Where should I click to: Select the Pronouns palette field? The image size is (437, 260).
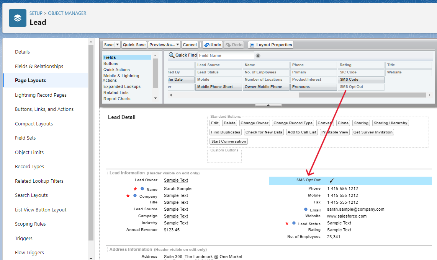[313, 87]
